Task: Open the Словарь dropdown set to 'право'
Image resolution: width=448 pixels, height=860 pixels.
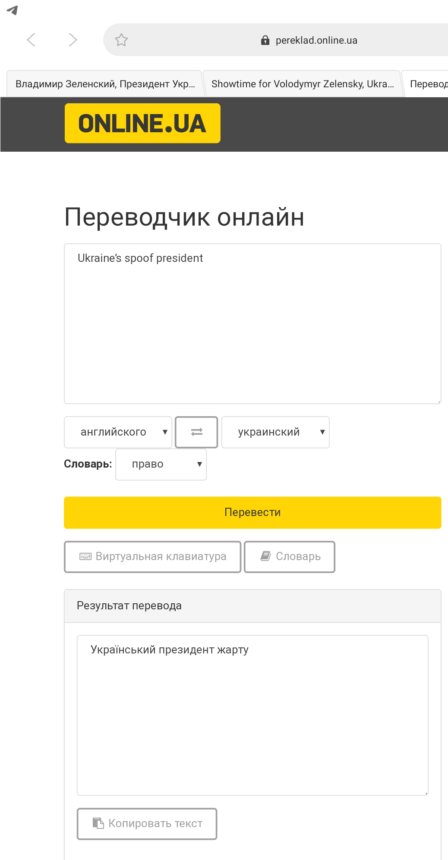Action: click(161, 464)
